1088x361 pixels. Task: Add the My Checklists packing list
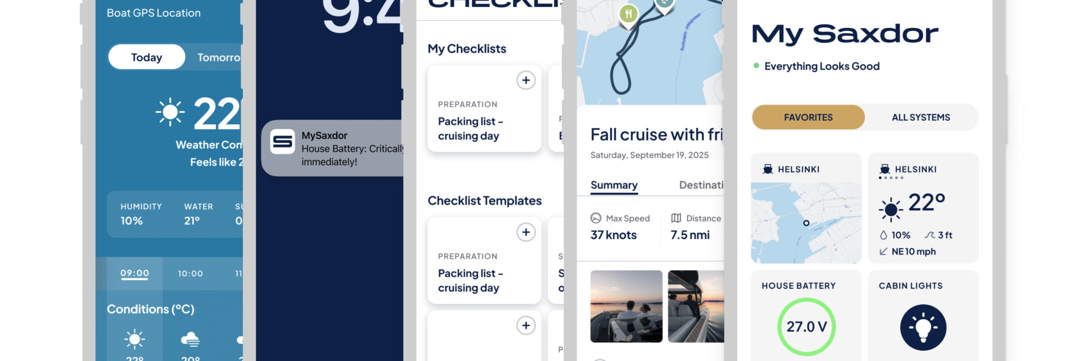pos(526,80)
